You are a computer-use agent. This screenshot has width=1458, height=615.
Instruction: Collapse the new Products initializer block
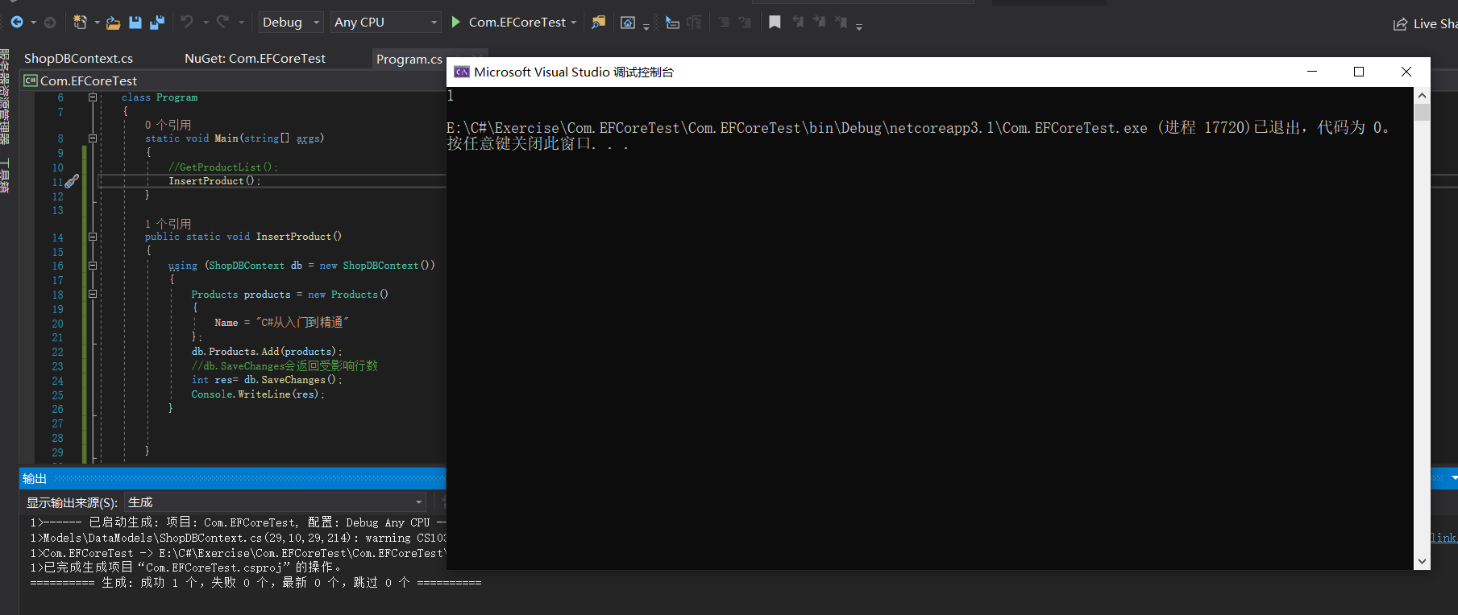coord(93,295)
